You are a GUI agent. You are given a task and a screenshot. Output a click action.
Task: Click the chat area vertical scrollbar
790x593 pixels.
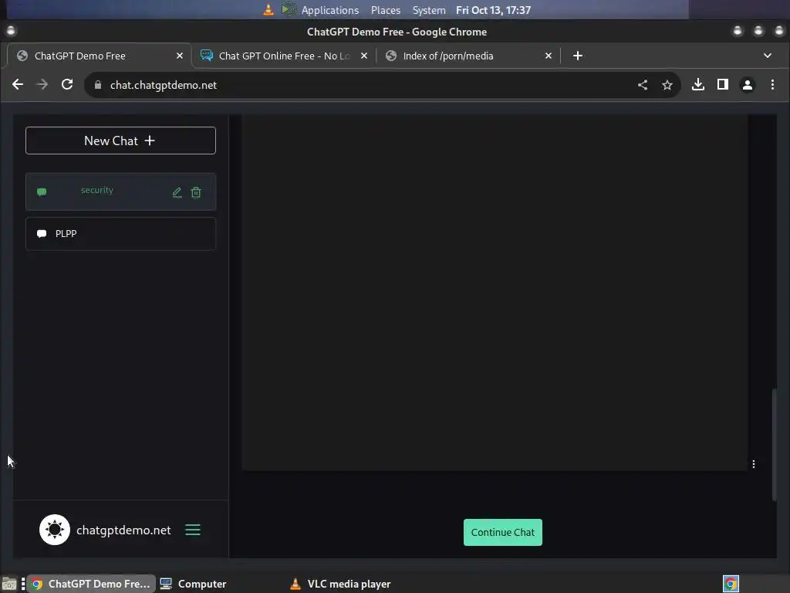pos(775,445)
